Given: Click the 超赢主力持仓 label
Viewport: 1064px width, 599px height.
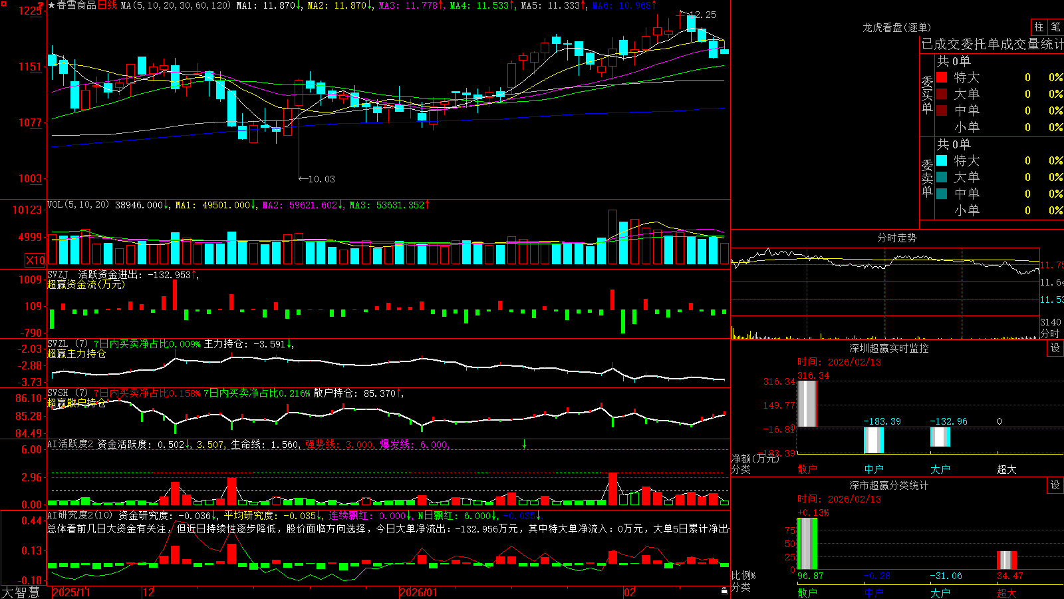Looking at the screenshot, I should coord(76,353).
